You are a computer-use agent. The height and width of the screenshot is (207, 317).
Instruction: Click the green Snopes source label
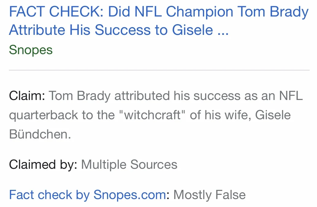31,50
